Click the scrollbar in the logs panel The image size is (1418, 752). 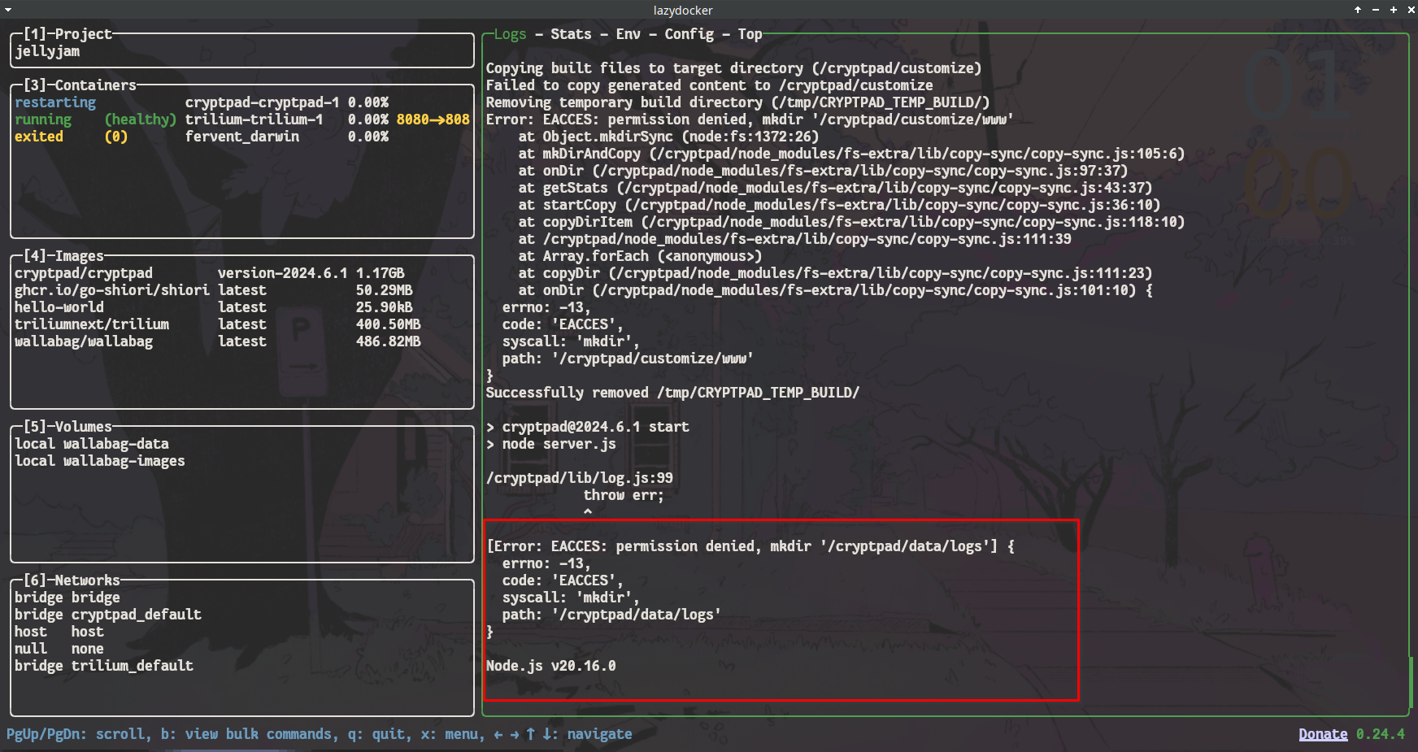[x=1411, y=681]
